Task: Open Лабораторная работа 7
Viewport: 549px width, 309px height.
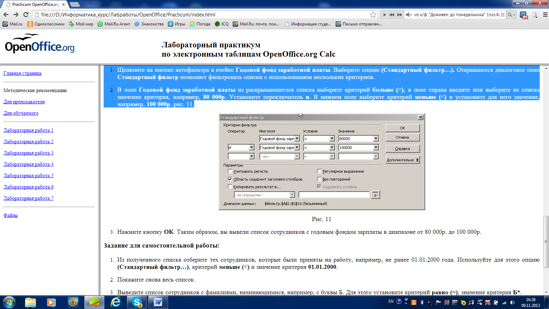Action: click(28, 198)
